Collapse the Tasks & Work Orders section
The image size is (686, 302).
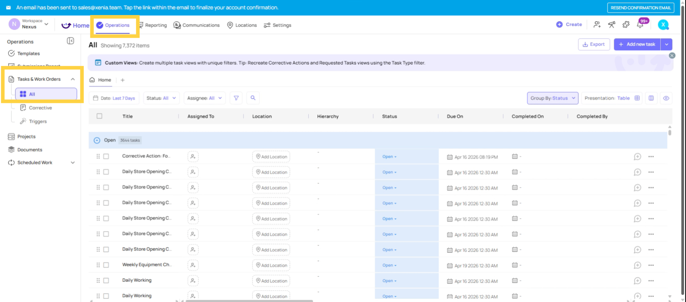[73, 79]
